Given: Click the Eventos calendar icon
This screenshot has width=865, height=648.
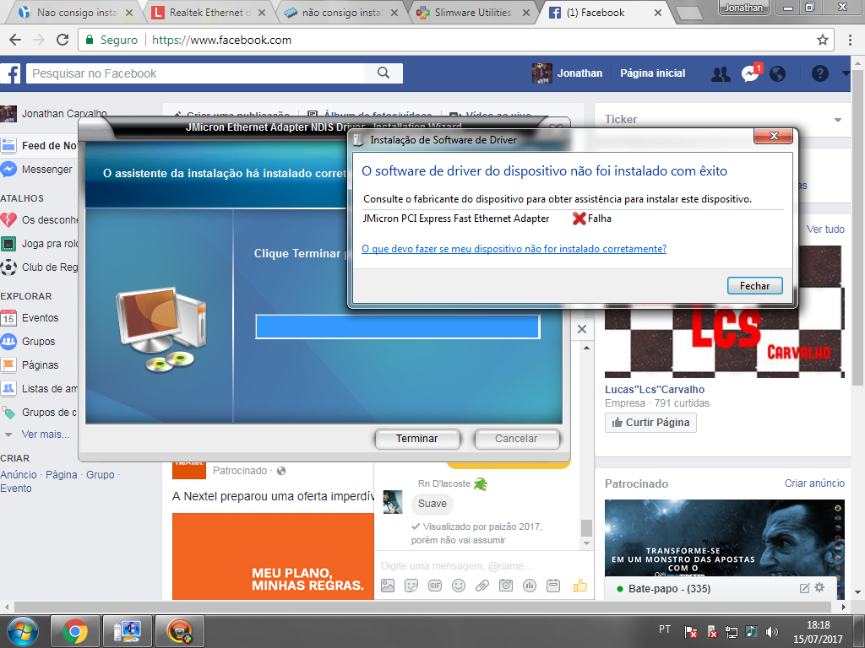Looking at the screenshot, I should pyautogui.click(x=8, y=318).
